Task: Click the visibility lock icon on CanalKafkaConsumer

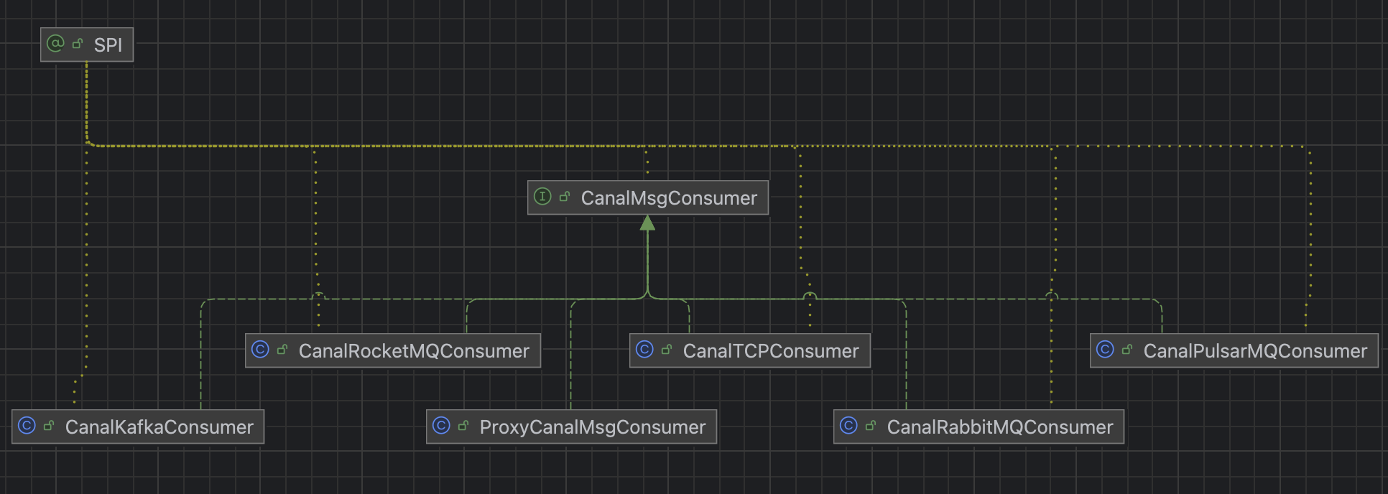Action: click(x=49, y=426)
